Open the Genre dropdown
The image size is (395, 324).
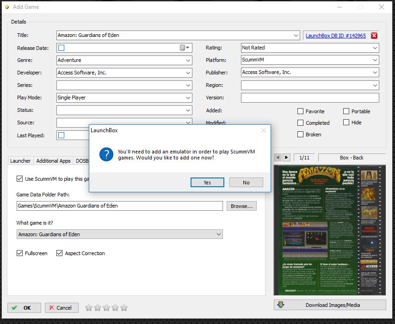click(188, 61)
